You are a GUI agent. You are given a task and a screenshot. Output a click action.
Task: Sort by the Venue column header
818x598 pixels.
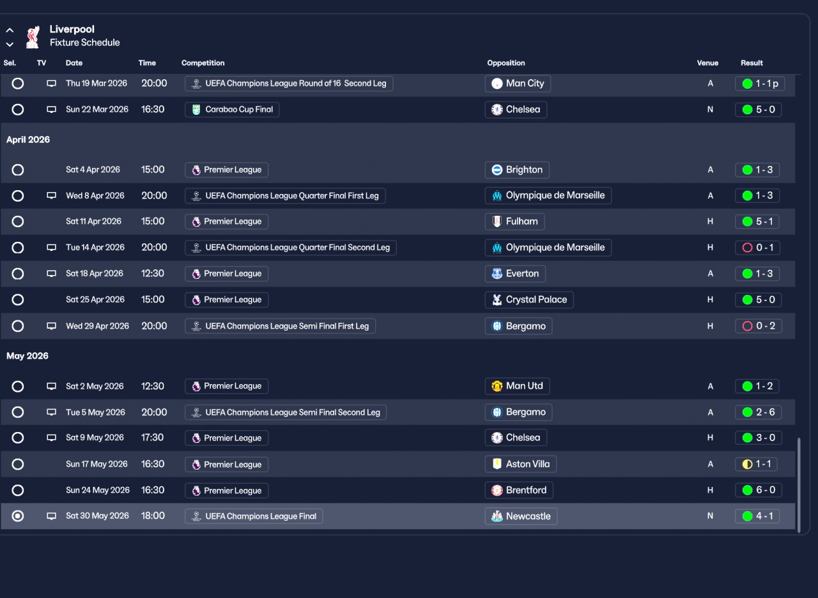coord(707,63)
